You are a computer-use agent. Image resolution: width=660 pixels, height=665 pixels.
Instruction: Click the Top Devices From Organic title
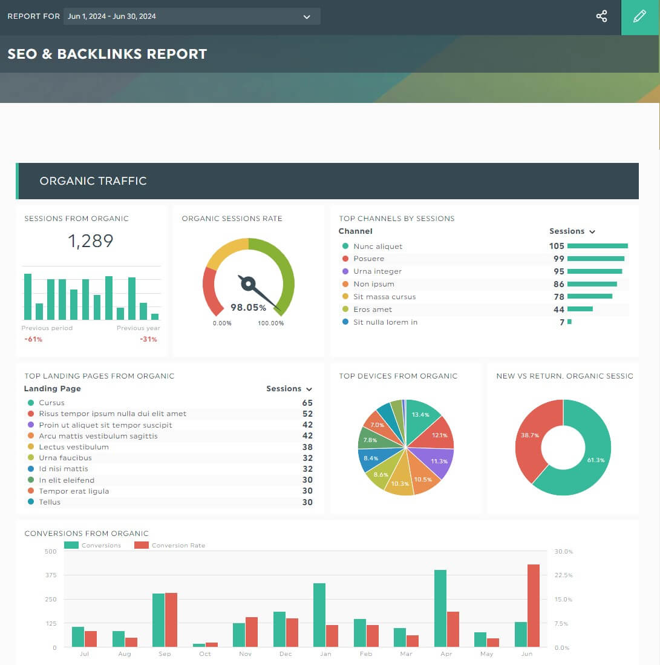pos(398,376)
